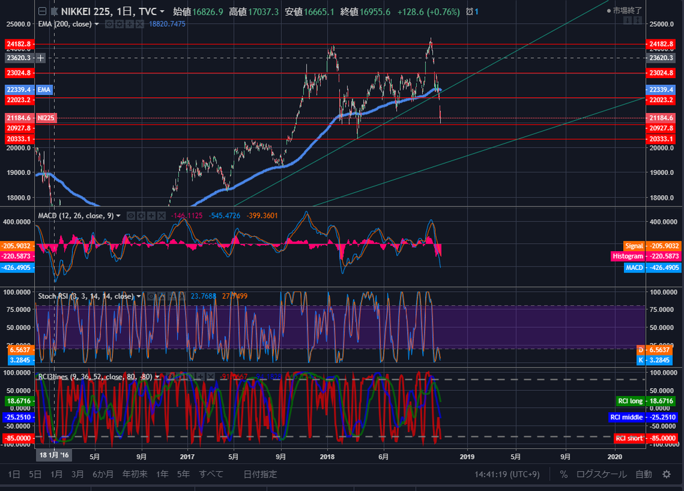This screenshot has width=684, height=491.
Task: Click the 23024.8 price label on the left
Action: (x=19, y=73)
